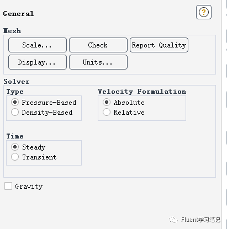This screenshot has width=227, height=229.
Task: Click the Scale... mesh button
Action: (x=38, y=45)
